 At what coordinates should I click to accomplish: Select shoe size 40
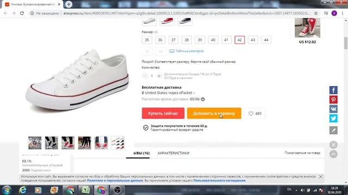[213, 40]
